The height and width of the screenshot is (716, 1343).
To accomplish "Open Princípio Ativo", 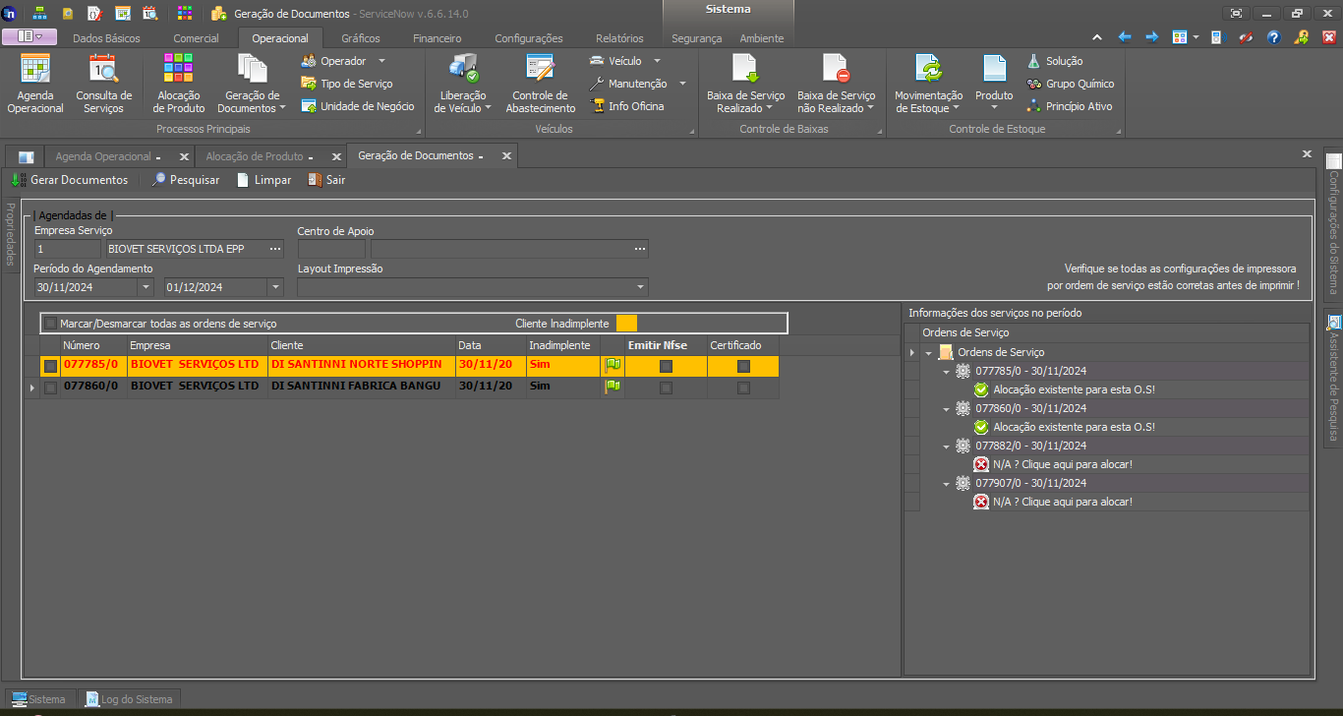I will (1069, 106).
